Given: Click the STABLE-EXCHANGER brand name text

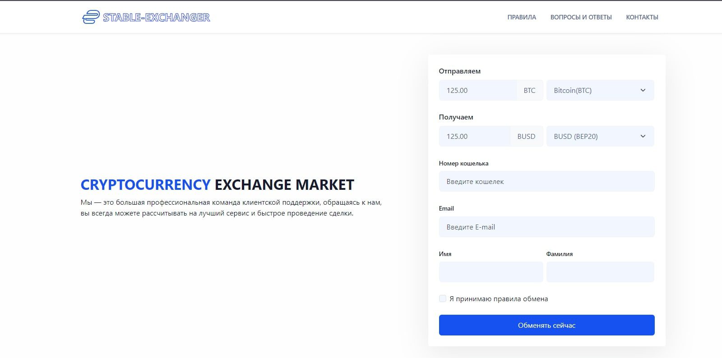Looking at the screenshot, I should tap(157, 17).
